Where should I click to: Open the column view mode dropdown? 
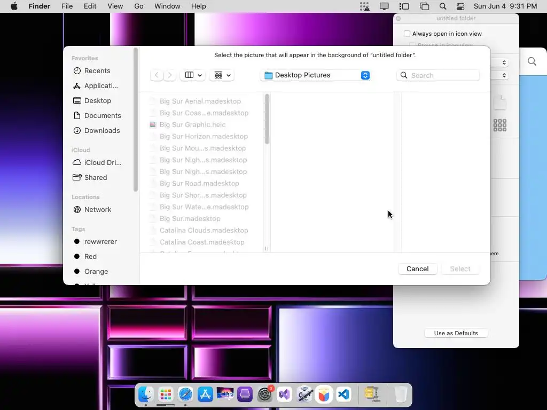click(x=193, y=75)
